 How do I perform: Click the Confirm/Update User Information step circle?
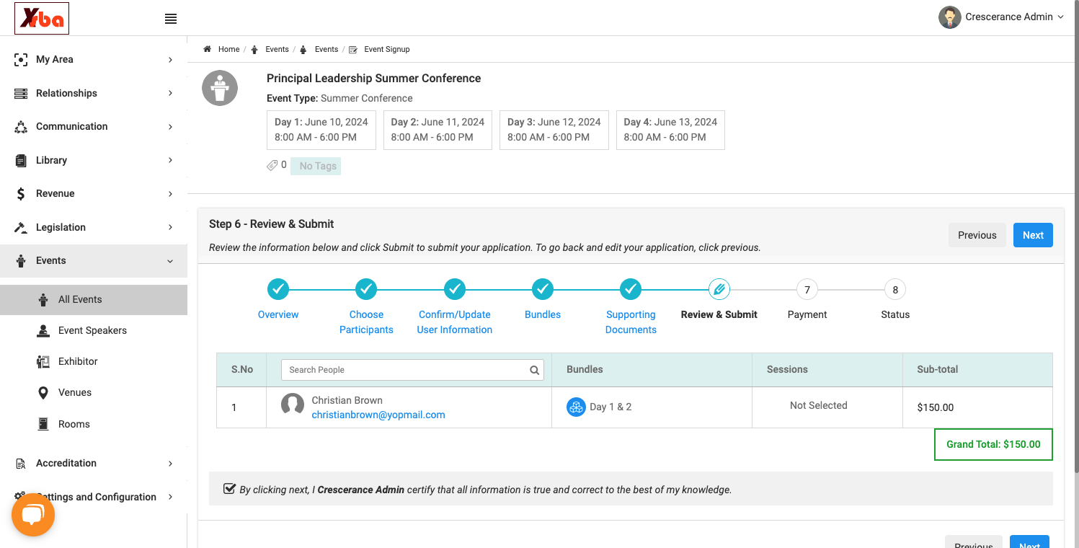click(455, 290)
